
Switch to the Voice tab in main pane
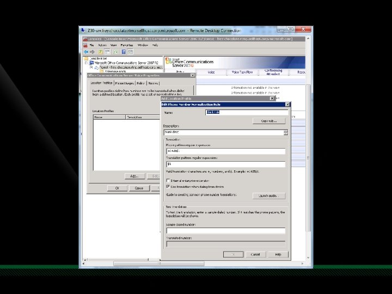211,72
